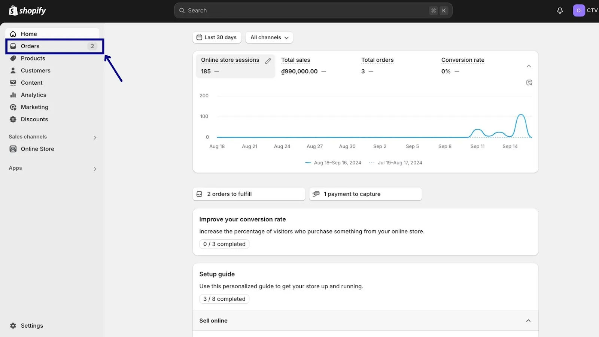Click the calendar icon in Last 30 days
Image resolution: width=599 pixels, height=337 pixels.
[x=200, y=37]
